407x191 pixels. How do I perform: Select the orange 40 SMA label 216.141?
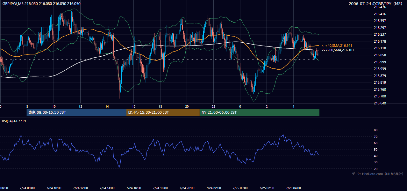tap(337, 46)
